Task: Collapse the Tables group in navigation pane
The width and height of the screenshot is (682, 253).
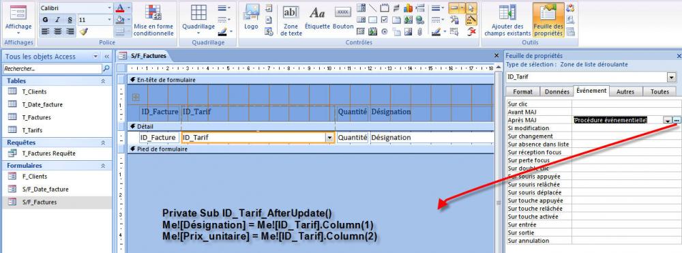Action: tap(103, 81)
